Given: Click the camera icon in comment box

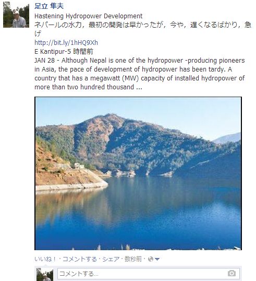Looking at the screenshot, I should (231, 273).
